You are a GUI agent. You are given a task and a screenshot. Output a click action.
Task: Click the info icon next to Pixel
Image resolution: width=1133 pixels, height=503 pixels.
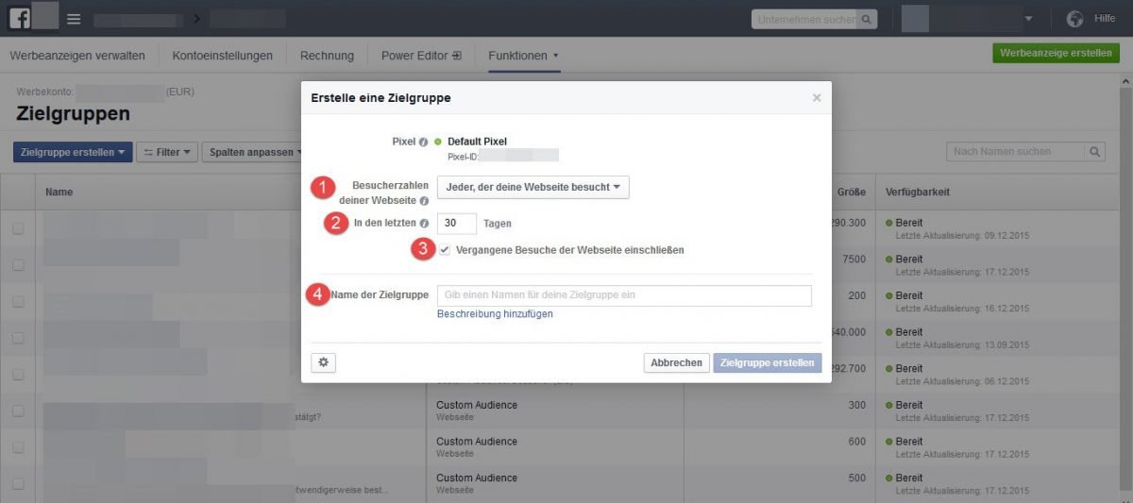coord(423,143)
